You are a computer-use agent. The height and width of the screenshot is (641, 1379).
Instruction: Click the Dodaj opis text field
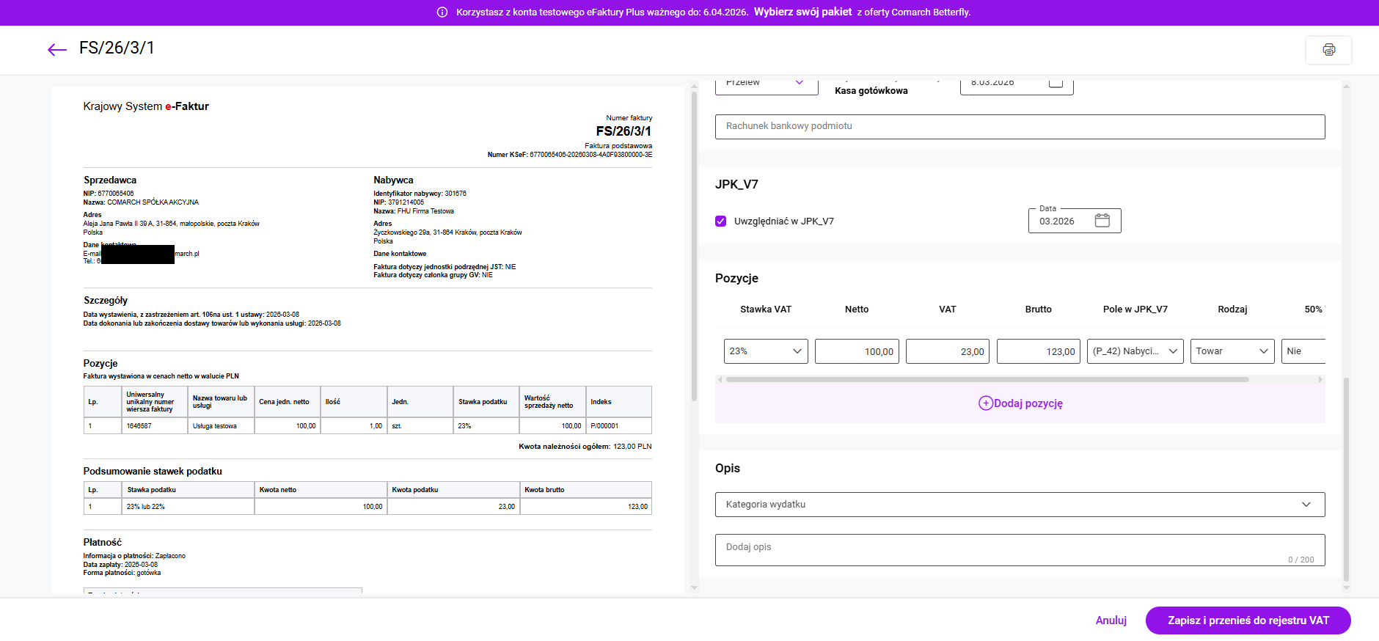(1020, 549)
